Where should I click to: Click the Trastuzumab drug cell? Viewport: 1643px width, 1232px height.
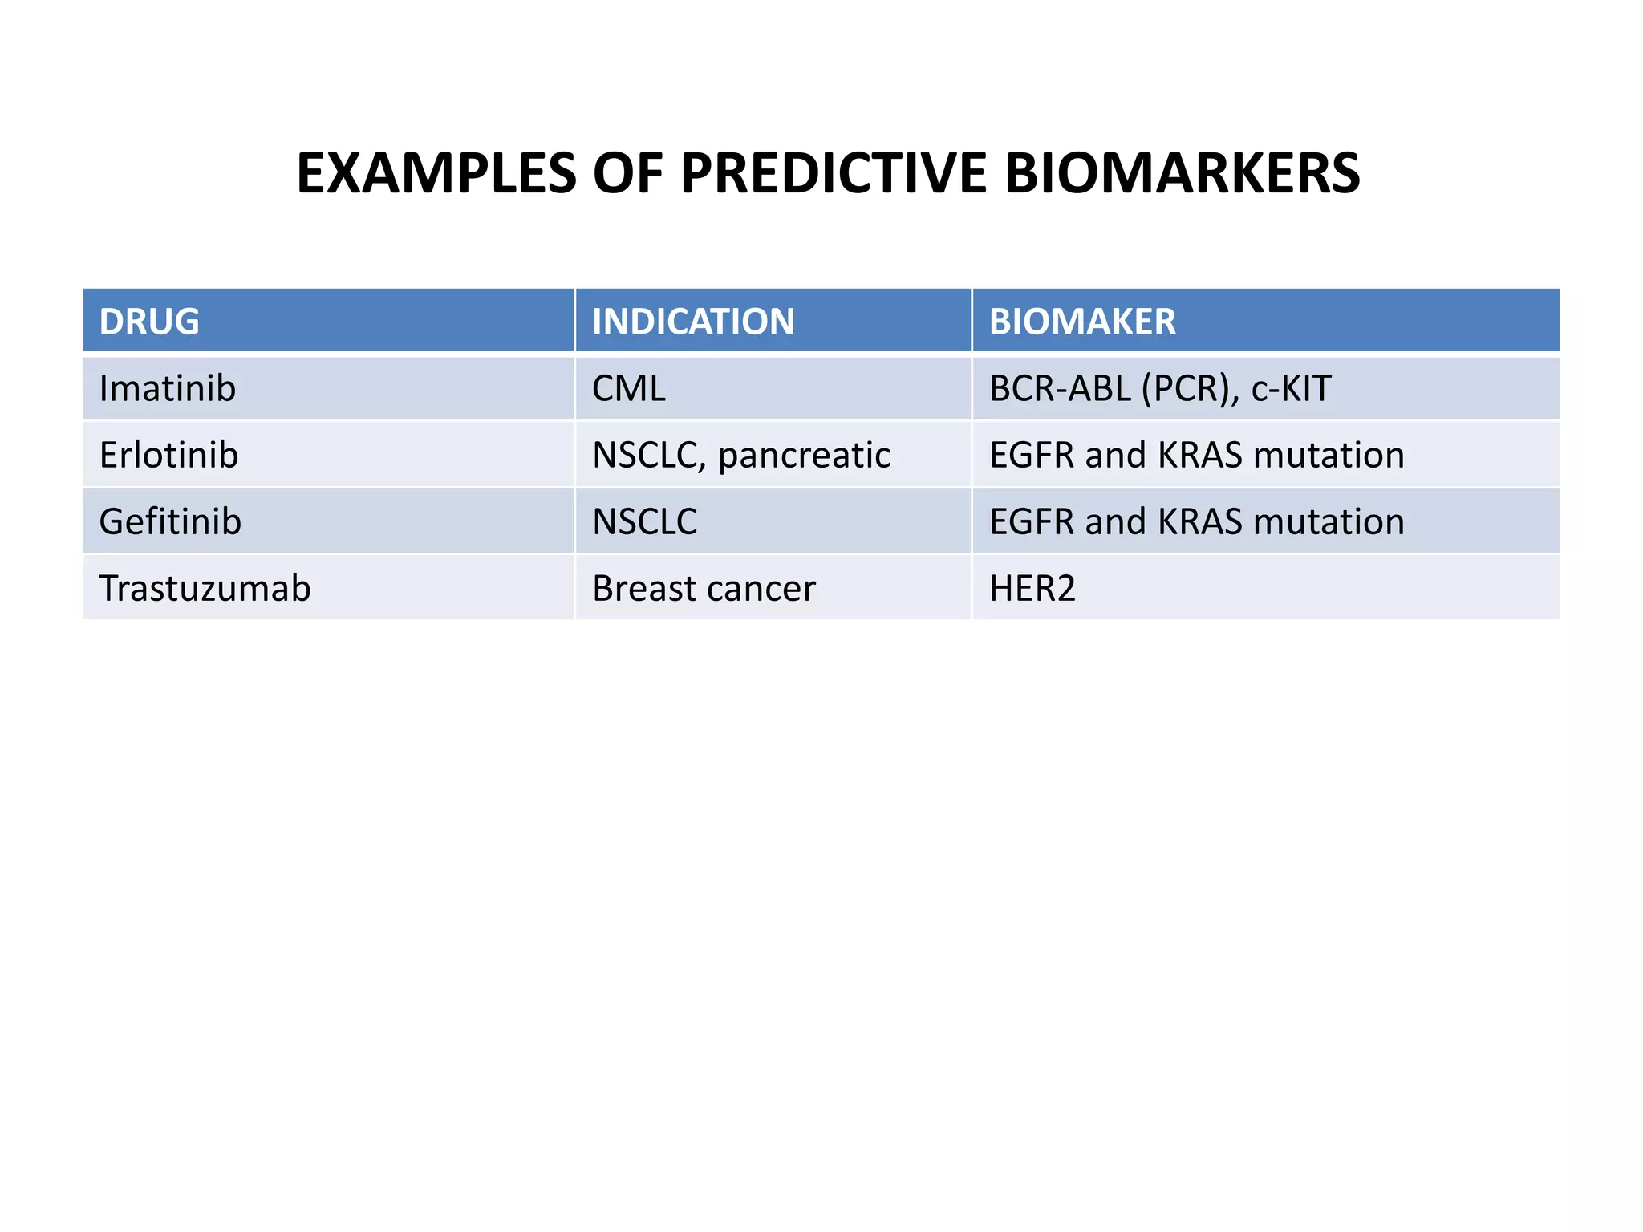[x=205, y=589]
